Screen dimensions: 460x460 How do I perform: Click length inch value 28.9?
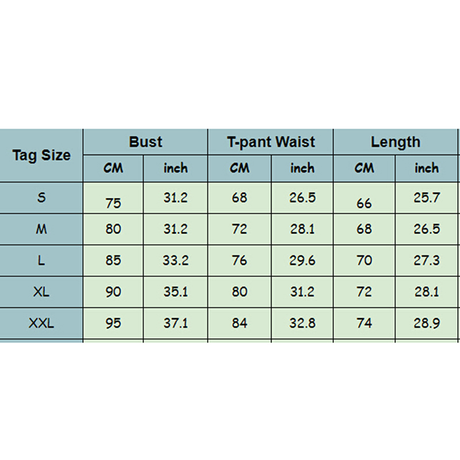pos(427,323)
